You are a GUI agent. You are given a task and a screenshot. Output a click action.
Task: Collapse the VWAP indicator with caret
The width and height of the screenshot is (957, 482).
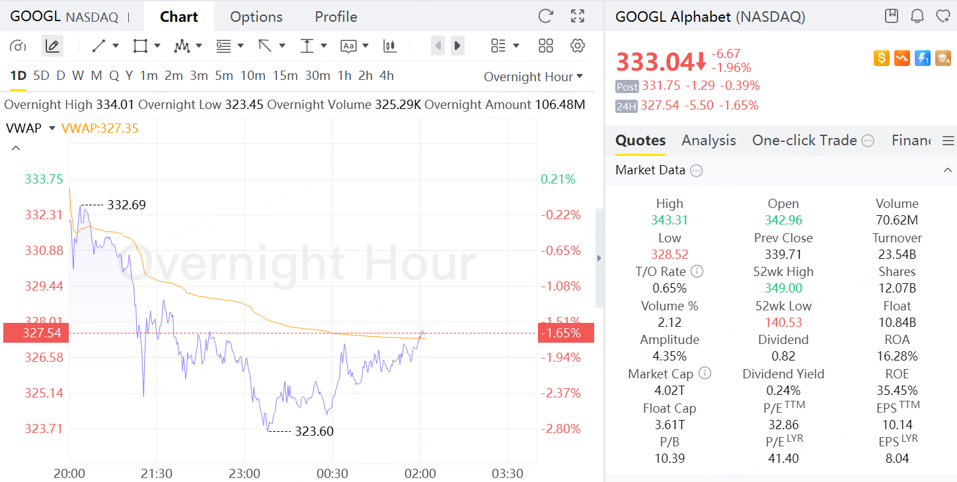click(17, 148)
